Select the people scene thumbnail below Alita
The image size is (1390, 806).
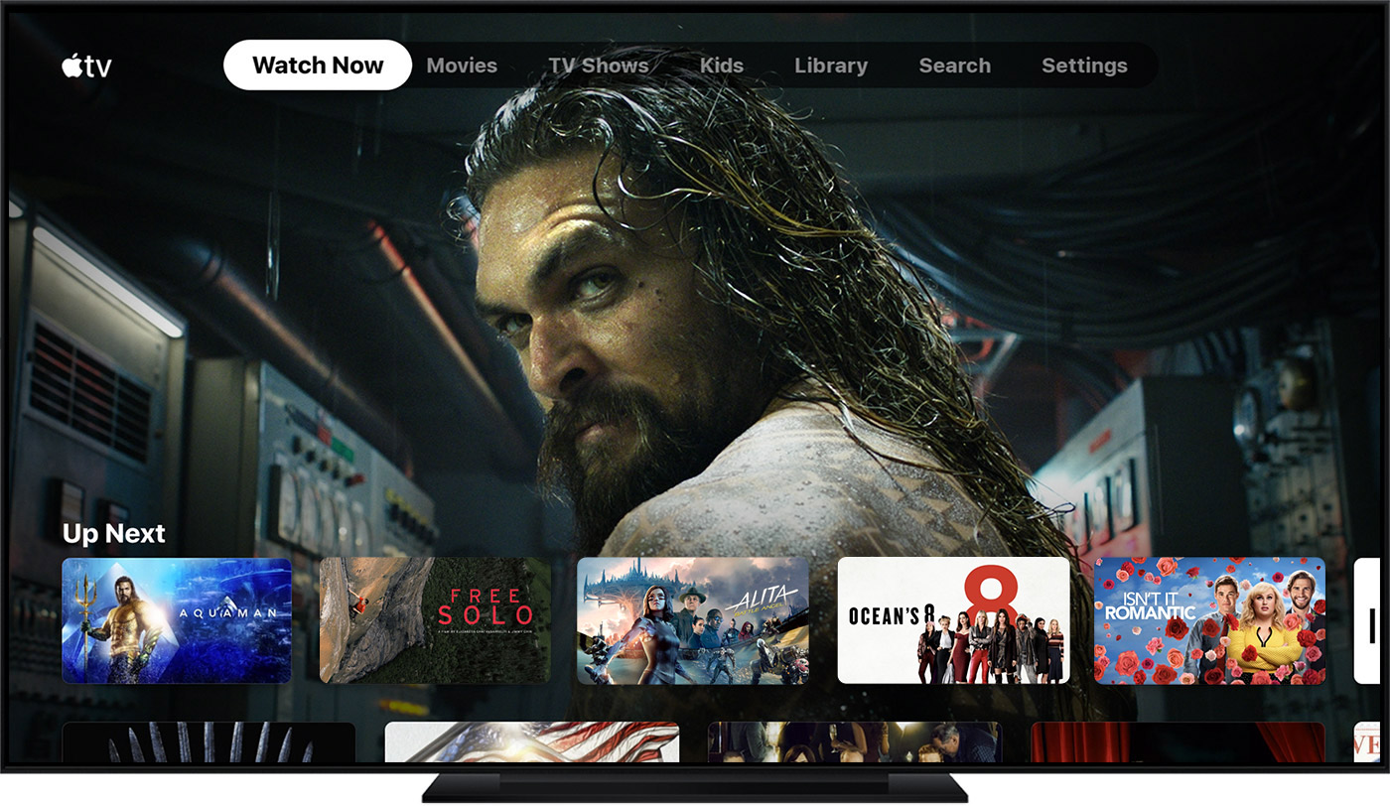(855, 742)
